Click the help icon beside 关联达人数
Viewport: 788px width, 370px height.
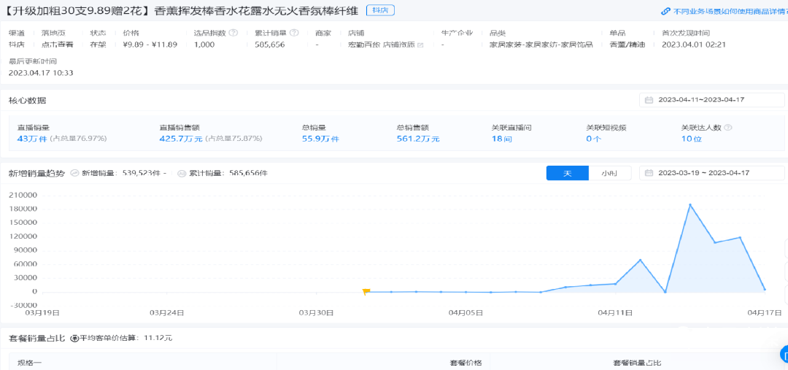[728, 127]
